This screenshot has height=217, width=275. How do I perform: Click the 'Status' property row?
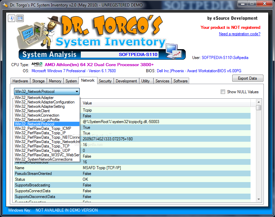pyautogui.click(x=132, y=179)
